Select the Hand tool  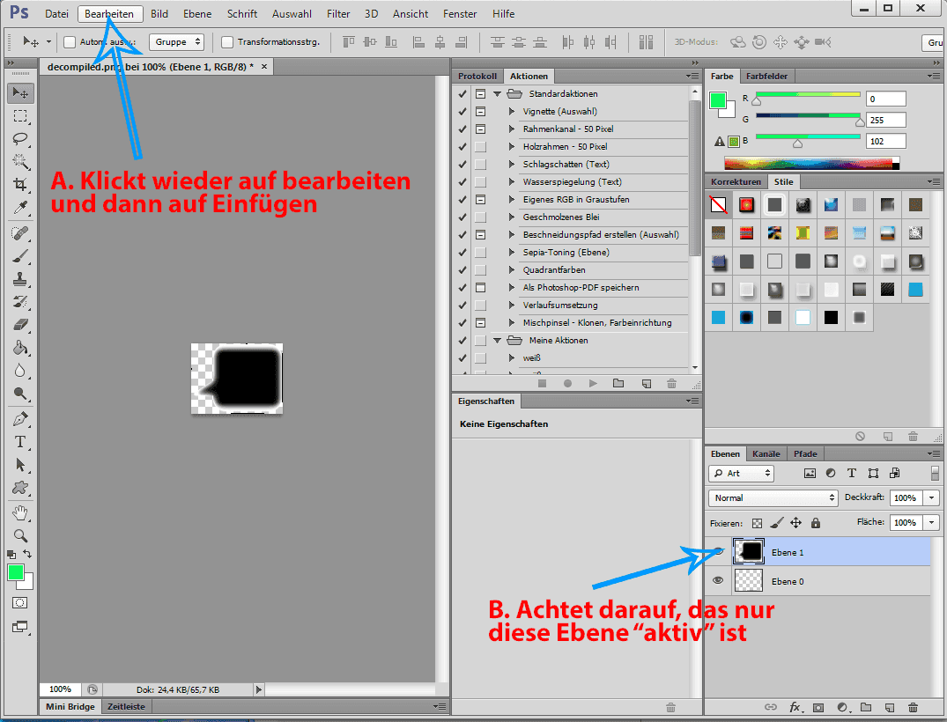[x=20, y=513]
